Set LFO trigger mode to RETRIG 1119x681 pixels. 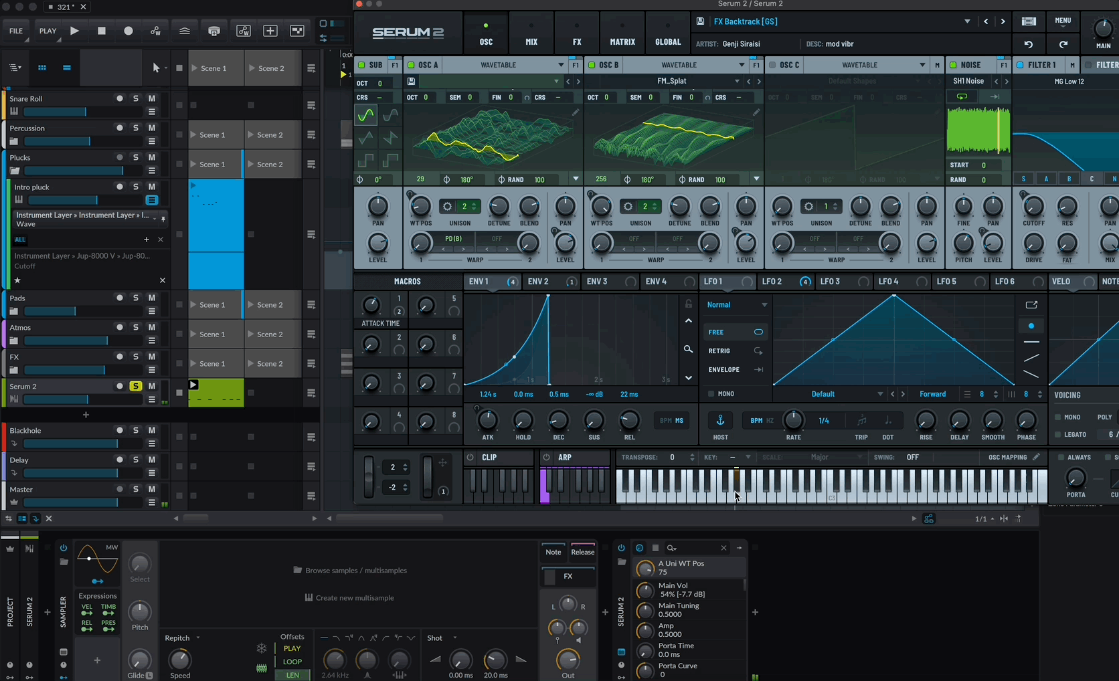pos(736,351)
